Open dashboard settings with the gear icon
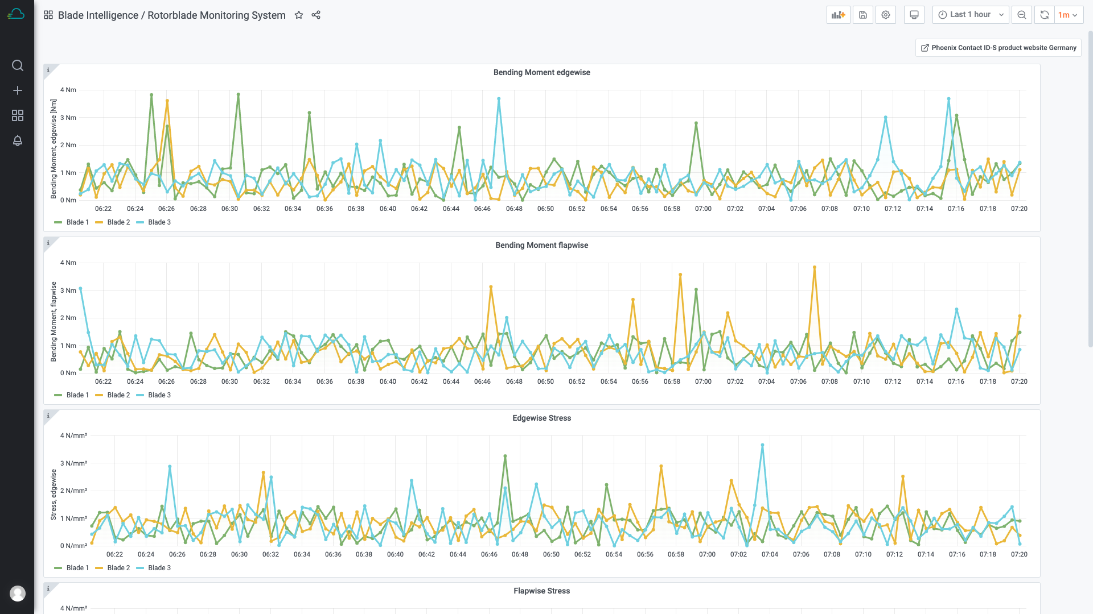1093x614 pixels. (885, 15)
